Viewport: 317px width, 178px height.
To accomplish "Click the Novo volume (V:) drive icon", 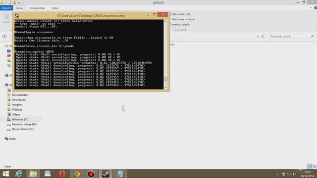I will pyautogui.click(x=9, y=130).
